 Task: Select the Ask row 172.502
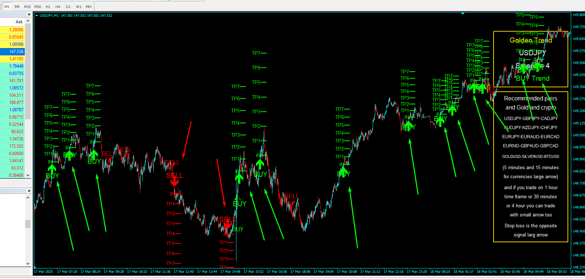point(12,146)
